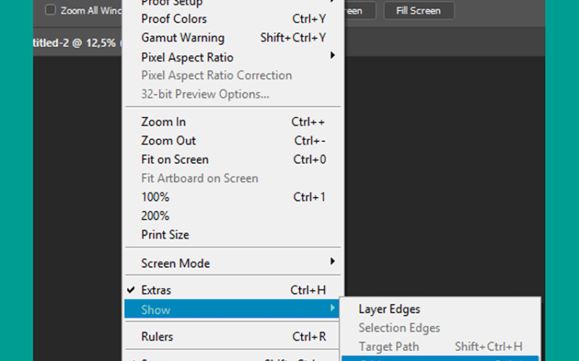The image size is (579, 361).
Task: Choose Zoom Out menu item
Action: tap(232, 141)
